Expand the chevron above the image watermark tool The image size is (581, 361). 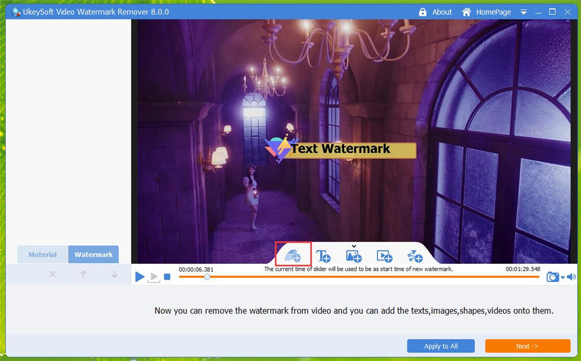tap(353, 246)
